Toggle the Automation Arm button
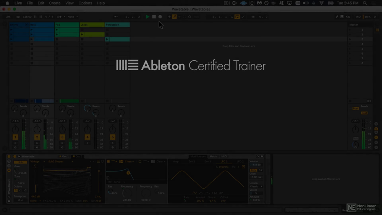Screen dimensions: 382x215 pyautogui.click(x=175, y=17)
